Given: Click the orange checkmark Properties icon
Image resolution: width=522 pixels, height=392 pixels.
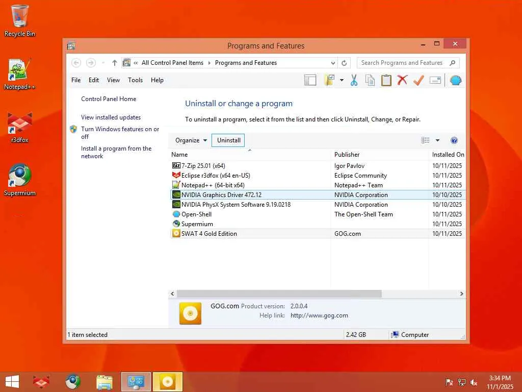Looking at the screenshot, I should coord(419,80).
